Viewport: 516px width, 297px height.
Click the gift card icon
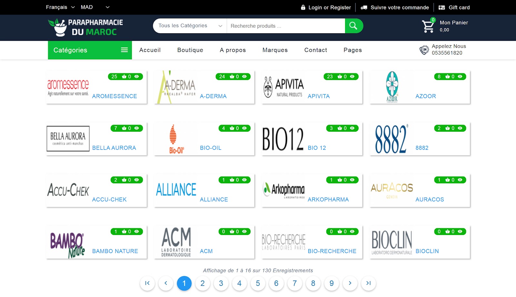[x=442, y=7]
